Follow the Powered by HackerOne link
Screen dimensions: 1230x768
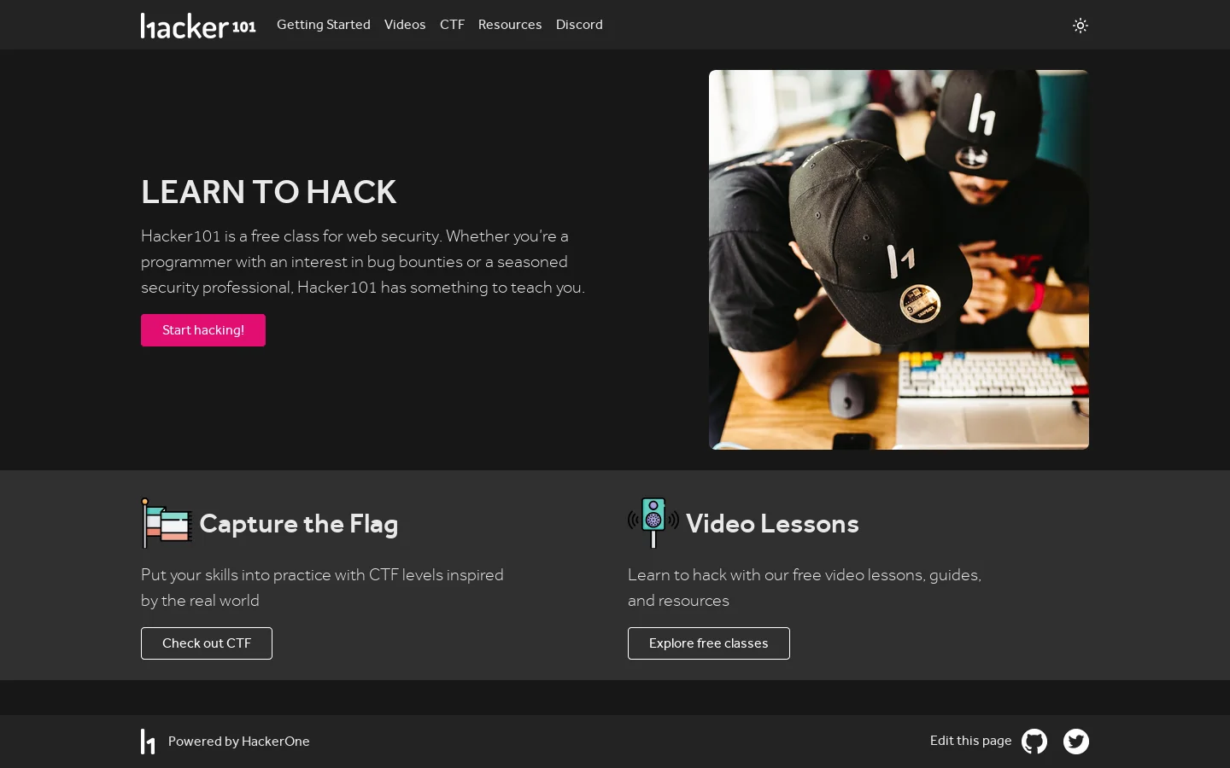click(x=239, y=742)
